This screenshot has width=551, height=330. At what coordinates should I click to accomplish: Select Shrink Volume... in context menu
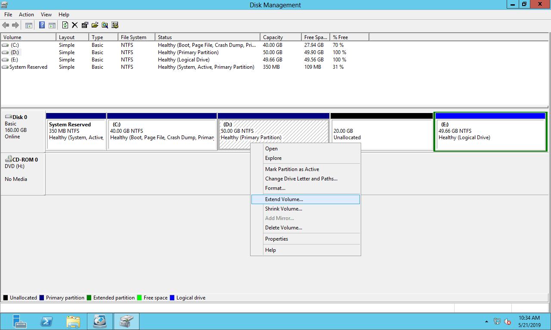[284, 209]
